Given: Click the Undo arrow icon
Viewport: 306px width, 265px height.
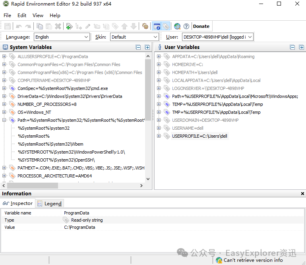Looking at the screenshot, I should pos(19,26).
